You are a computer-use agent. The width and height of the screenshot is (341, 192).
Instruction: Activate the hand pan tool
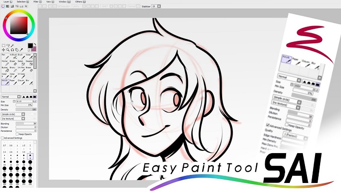[x=17, y=50]
